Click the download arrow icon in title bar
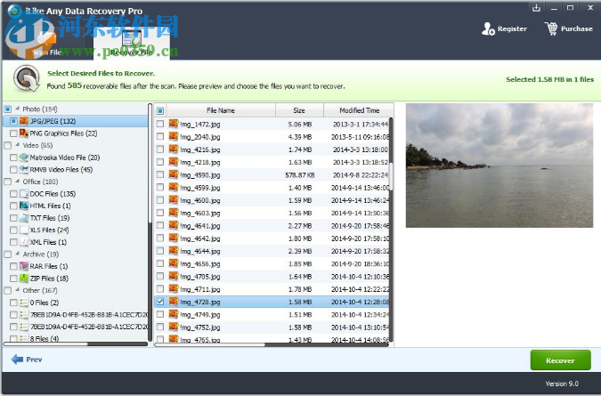601x396 pixels. coord(536,8)
